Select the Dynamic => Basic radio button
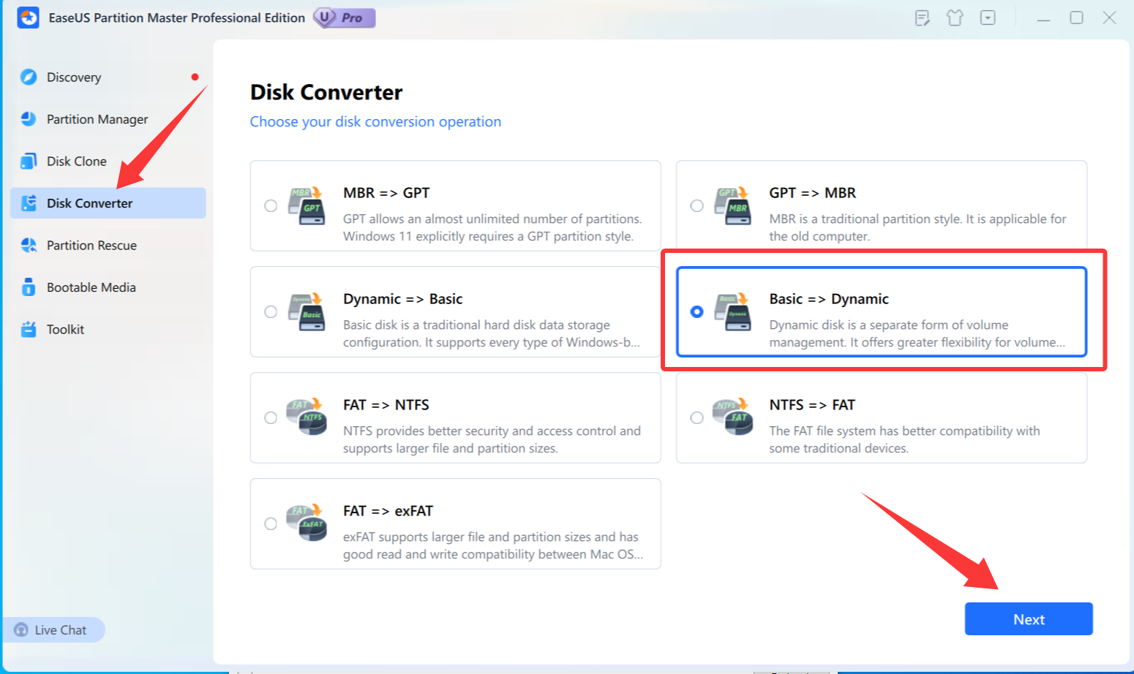The width and height of the screenshot is (1134, 674). 271,311
